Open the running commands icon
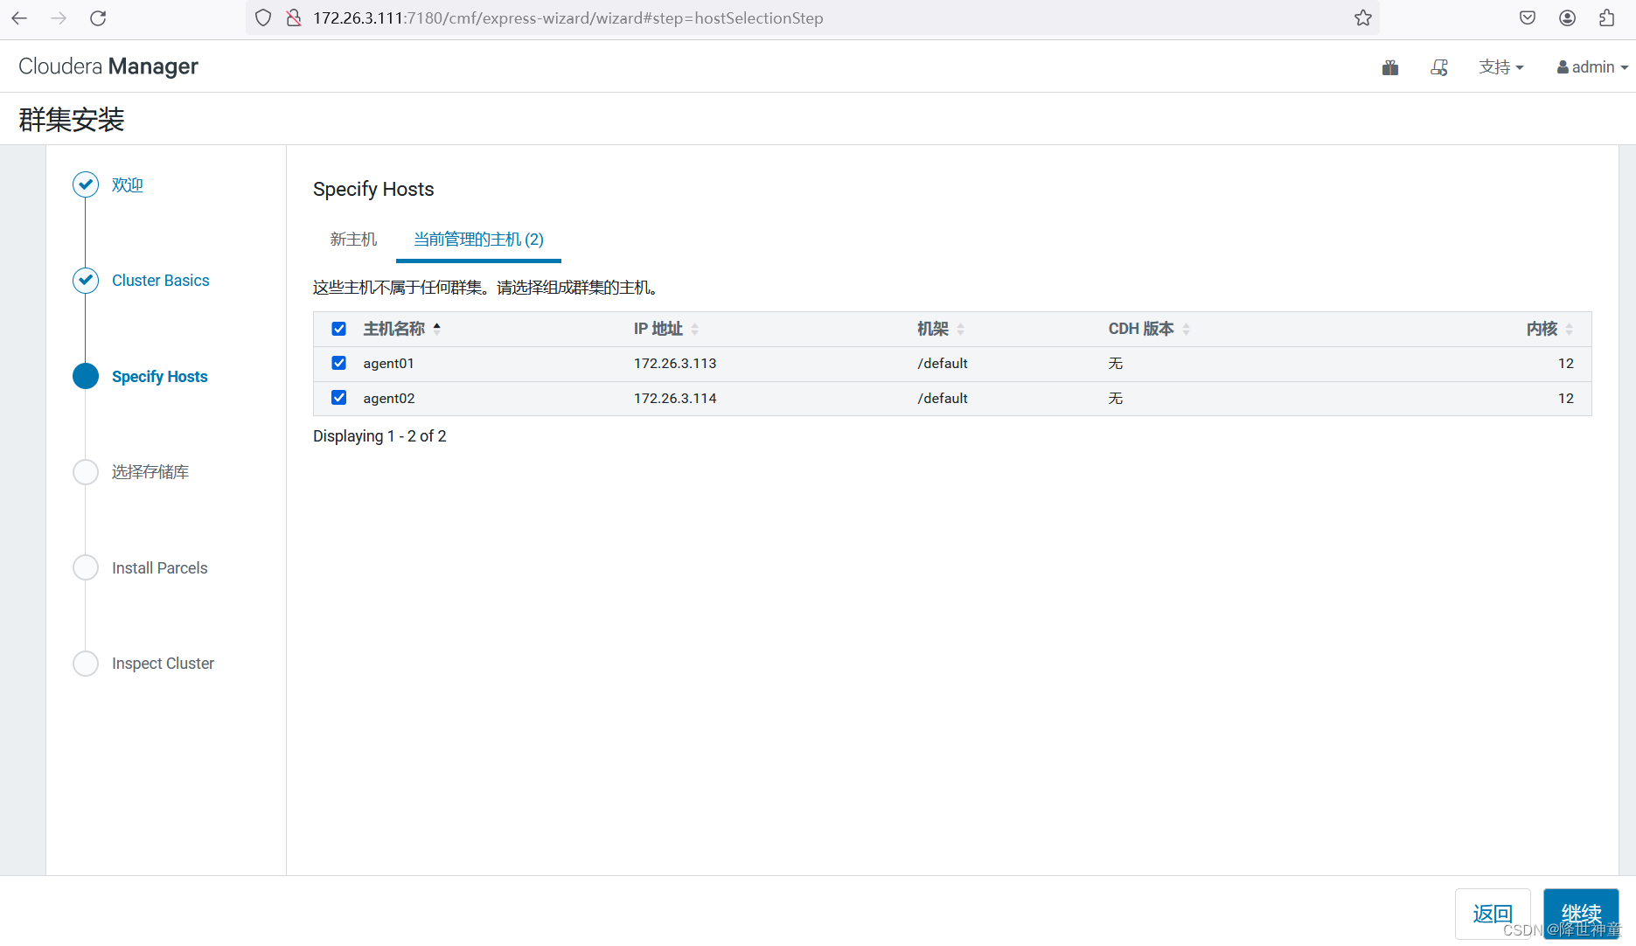The width and height of the screenshot is (1636, 946). click(x=1439, y=67)
